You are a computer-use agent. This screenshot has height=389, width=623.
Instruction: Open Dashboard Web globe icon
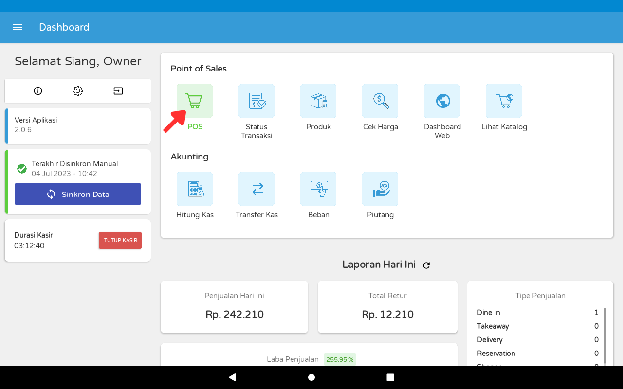tap(442, 101)
